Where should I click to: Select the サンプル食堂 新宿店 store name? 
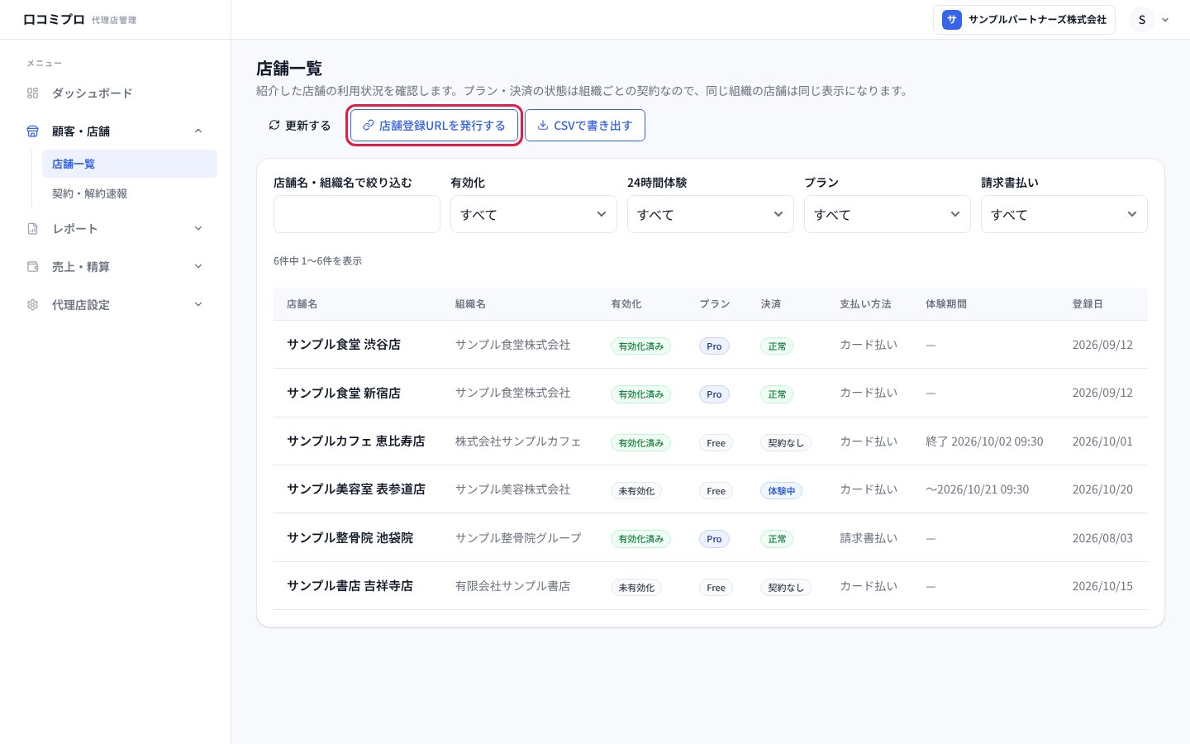pos(344,393)
